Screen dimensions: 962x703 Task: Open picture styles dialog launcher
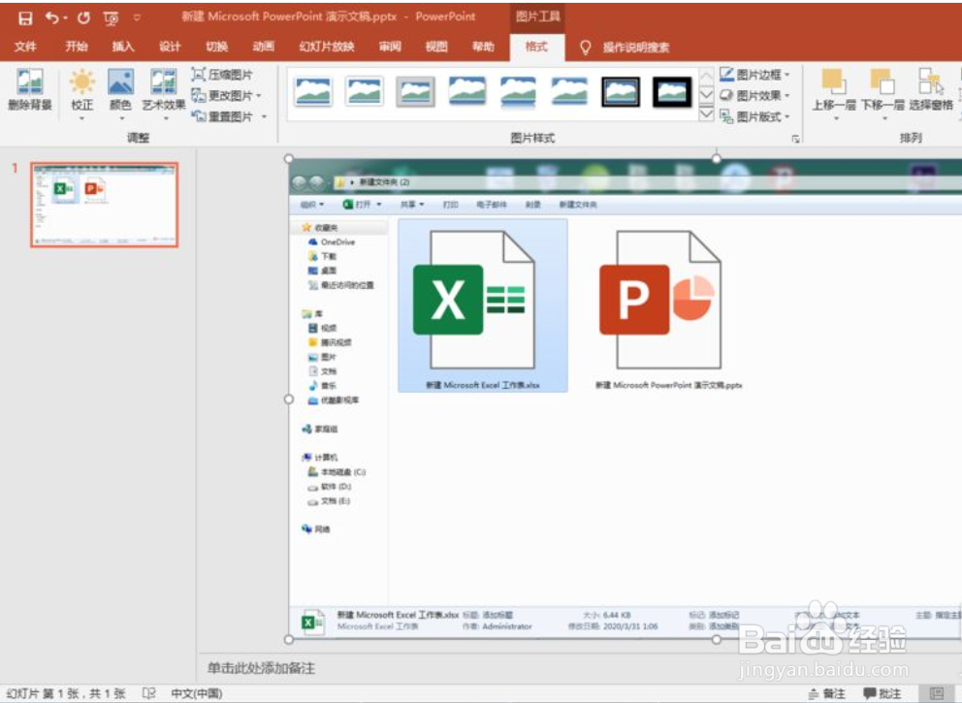pyautogui.click(x=795, y=140)
